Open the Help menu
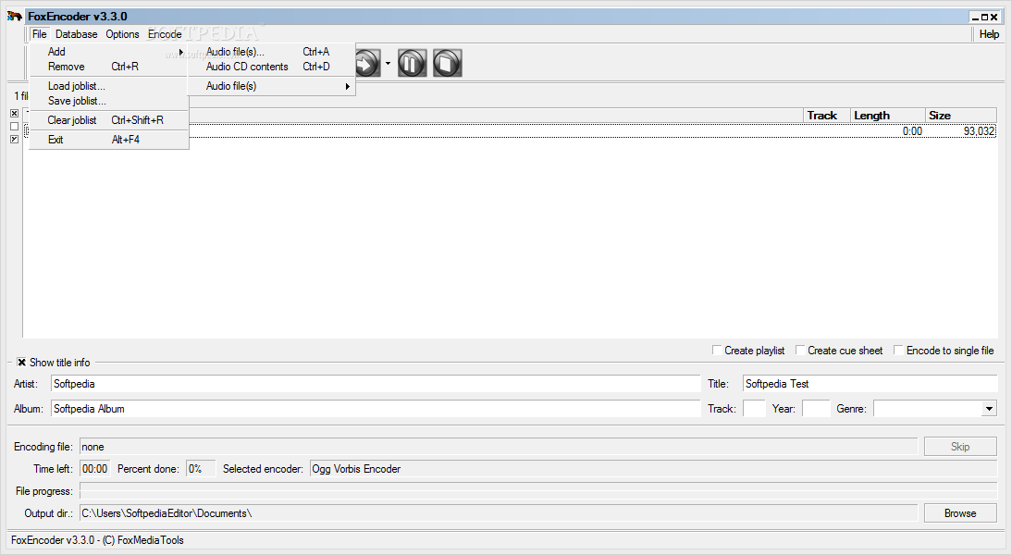 point(989,34)
